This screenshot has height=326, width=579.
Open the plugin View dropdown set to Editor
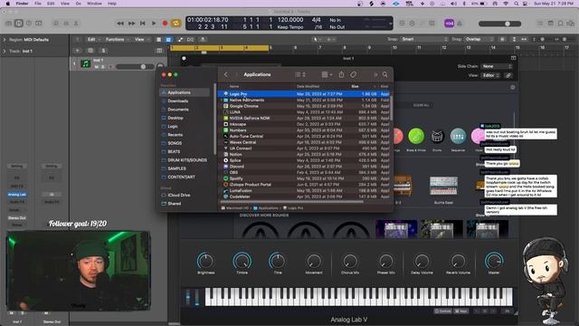(490, 75)
